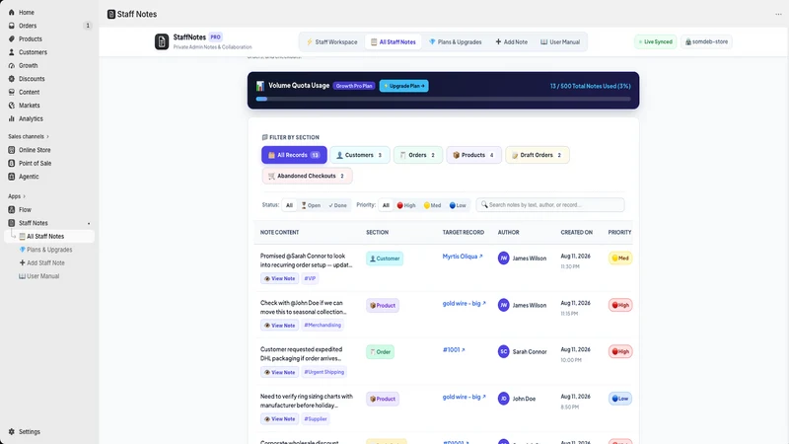
Task: Click the Volume Quota Usage progress bar
Action: (443, 100)
